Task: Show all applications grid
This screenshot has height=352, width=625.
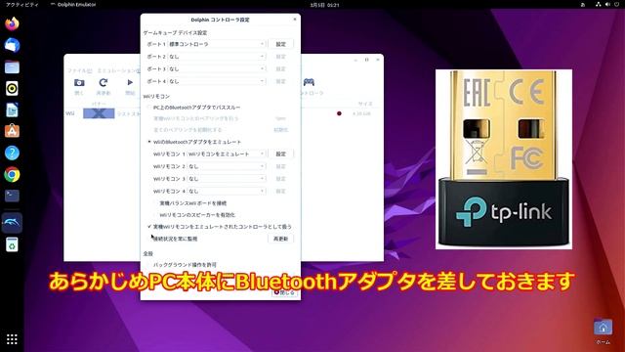Action: (x=12, y=339)
